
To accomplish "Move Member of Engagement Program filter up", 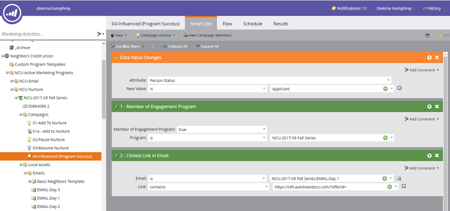I will [x=429, y=107].
